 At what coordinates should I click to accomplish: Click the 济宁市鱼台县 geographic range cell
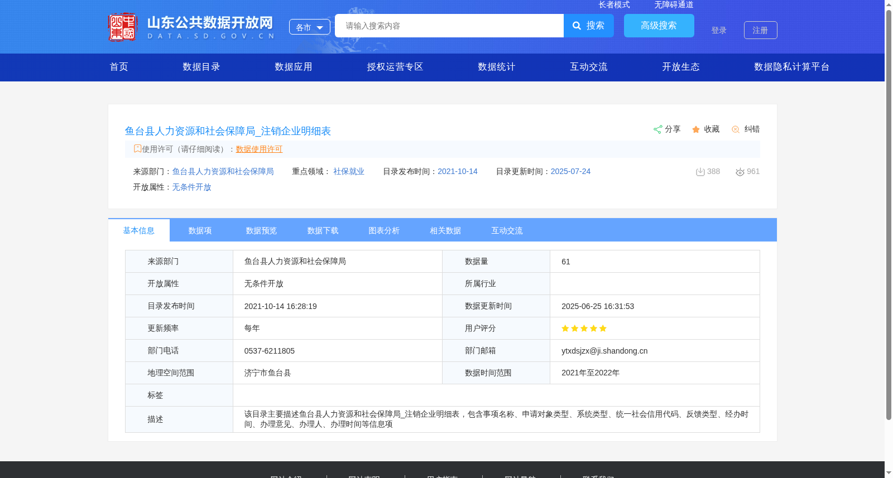pos(338,373)
